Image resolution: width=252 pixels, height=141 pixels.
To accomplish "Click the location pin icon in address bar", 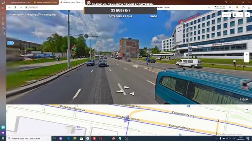I will pos(209,7).
